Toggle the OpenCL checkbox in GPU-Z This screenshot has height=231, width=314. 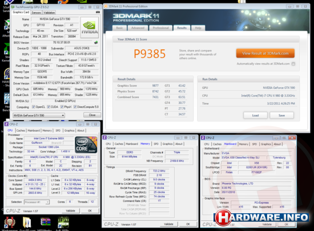pyautogui.click(x=34, y=107)
